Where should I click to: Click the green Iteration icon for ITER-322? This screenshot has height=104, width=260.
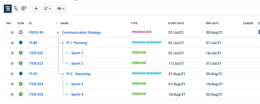click(21, 53)
